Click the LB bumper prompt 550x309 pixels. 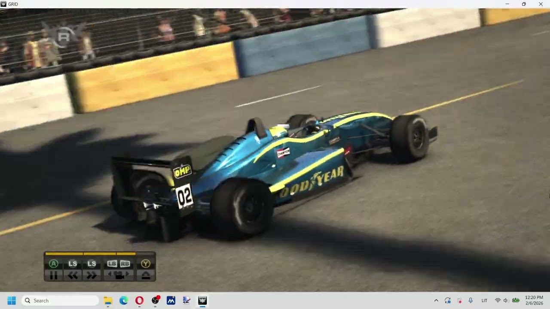[112, 264]
